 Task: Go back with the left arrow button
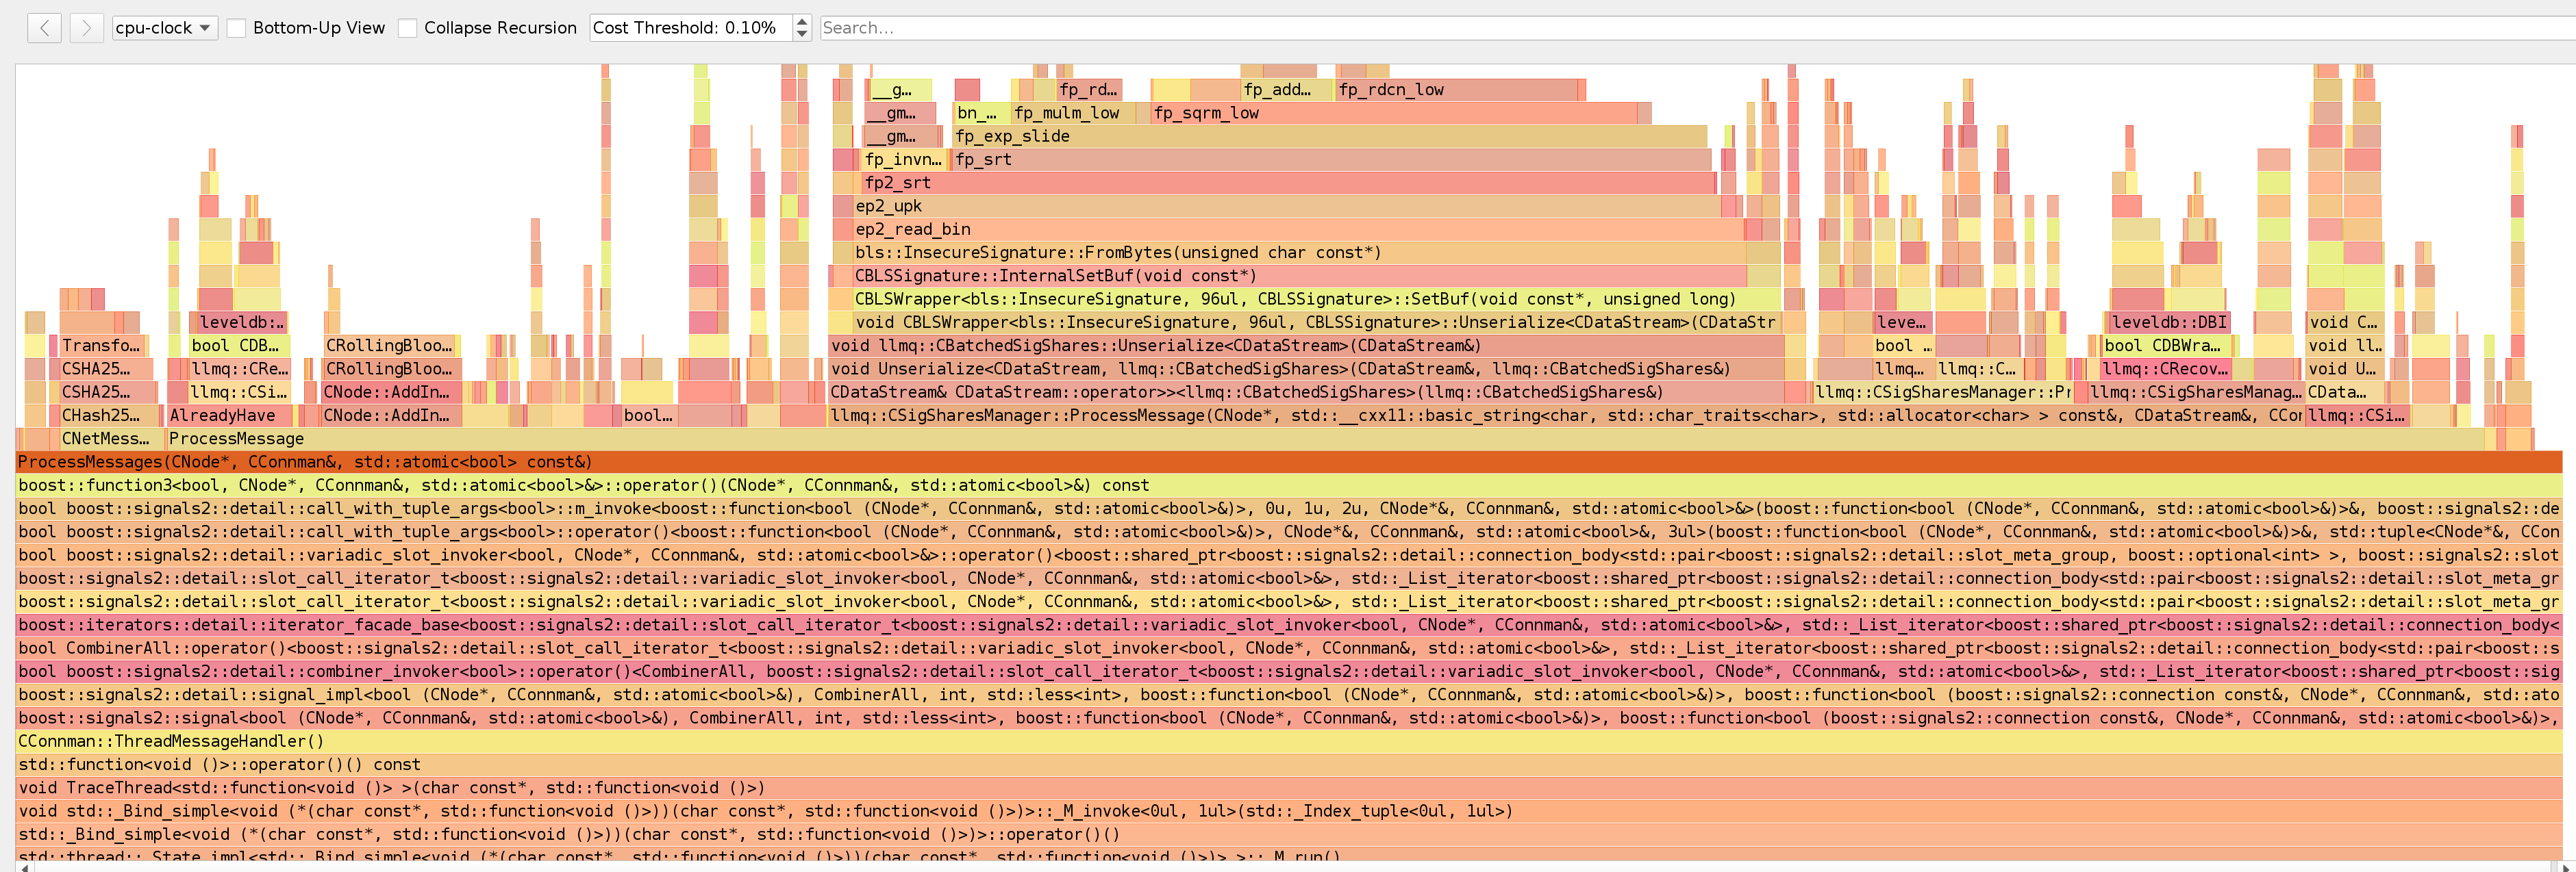[44, 27]
